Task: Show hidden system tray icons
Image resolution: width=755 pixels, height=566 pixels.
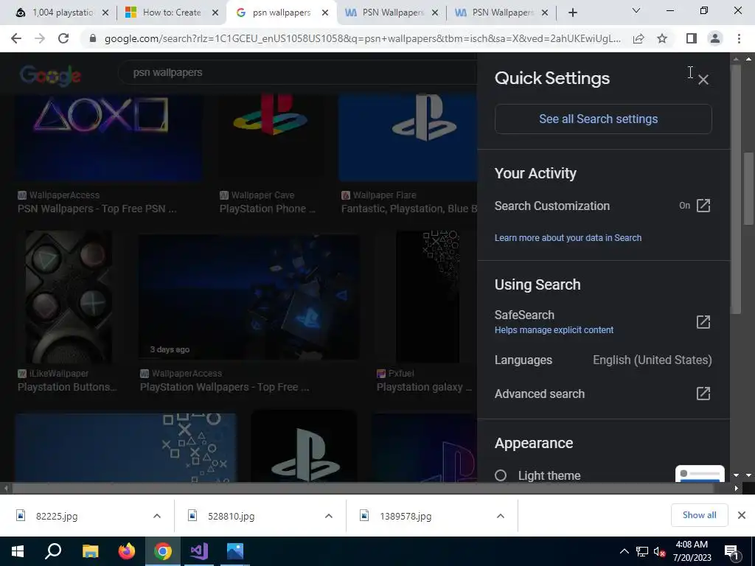Action: coord(624,551)
